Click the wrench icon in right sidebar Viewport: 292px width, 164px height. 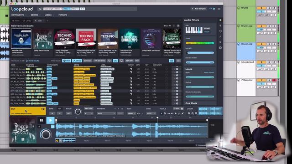[x=220, y=36]
